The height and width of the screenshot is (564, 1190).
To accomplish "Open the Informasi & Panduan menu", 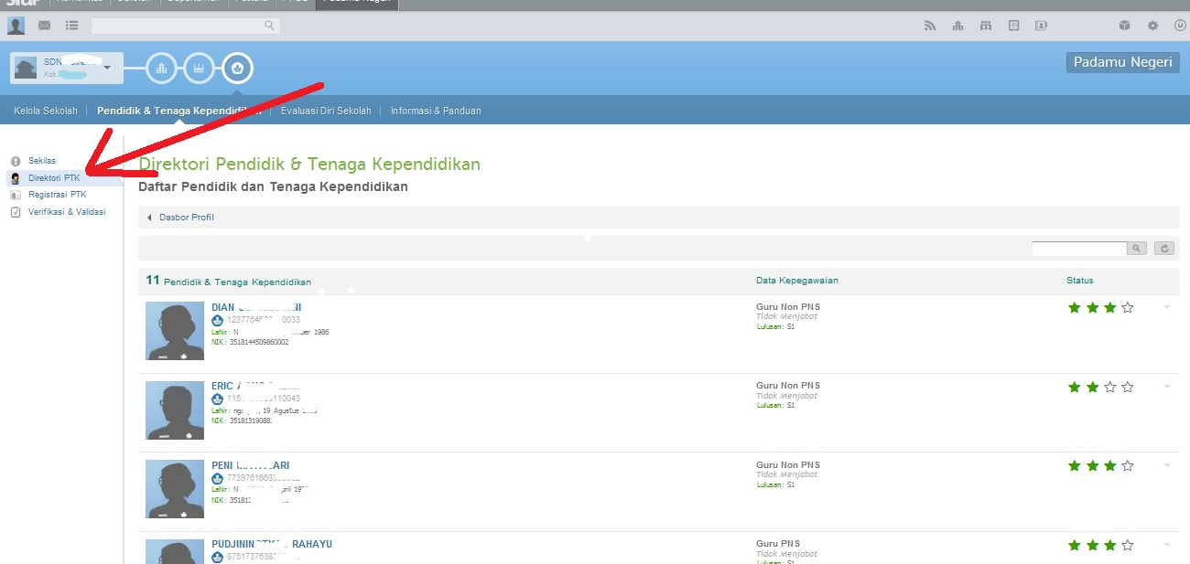I will click(436, 111).
